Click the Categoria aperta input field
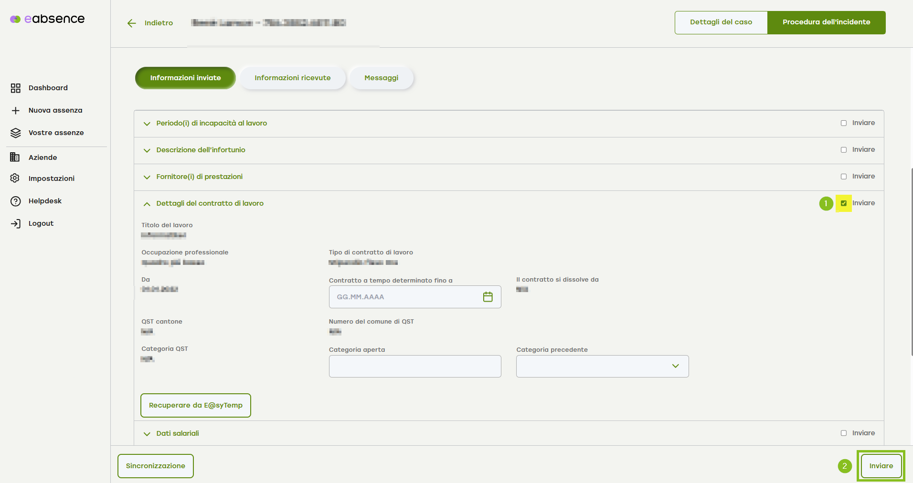The height and width of the screenshot is (483, 913). pyautogui.click(x=415, y=367)
